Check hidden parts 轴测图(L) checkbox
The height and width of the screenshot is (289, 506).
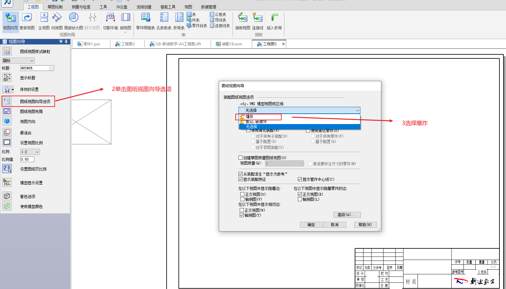pyautogui.click(x=300, y=199)
